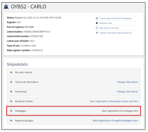The height and width of the screenshot is (132, 148).
Task: Click the external-link icon for Danish Ship Register
Action: tap(97, 18)
